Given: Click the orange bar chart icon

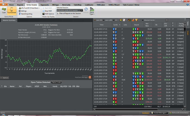Looking at the screenshot, I should [x=133, y=20].
